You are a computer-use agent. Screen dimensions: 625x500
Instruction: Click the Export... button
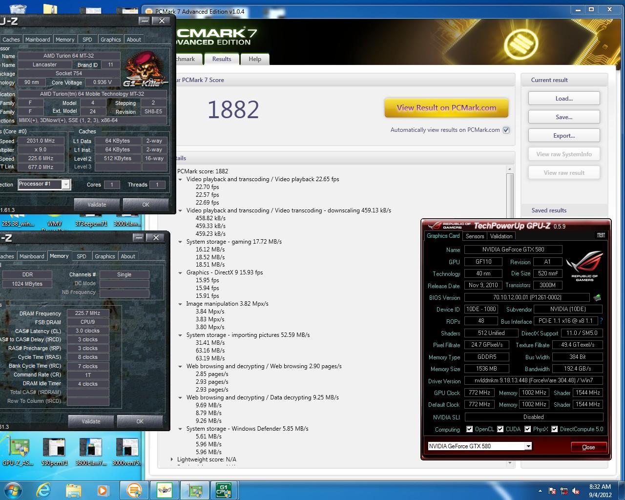pos(564,136)
